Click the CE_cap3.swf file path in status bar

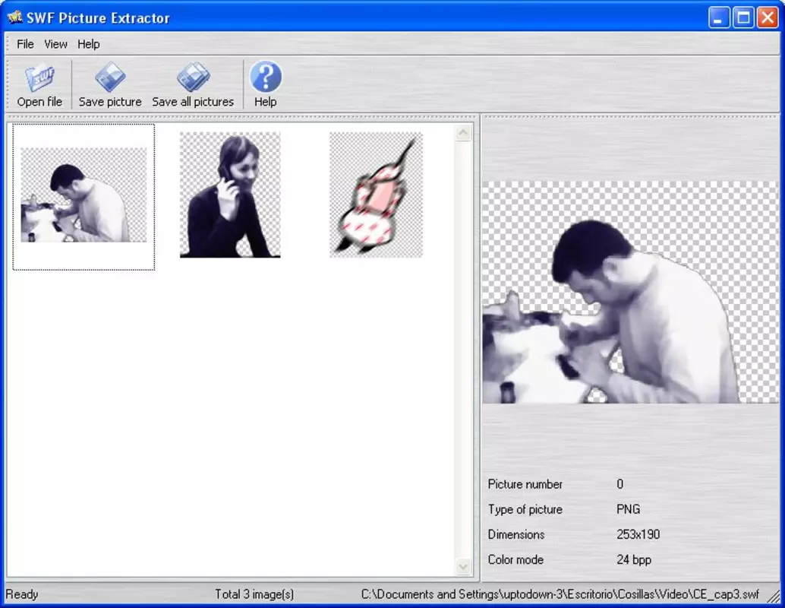point(560,594)
